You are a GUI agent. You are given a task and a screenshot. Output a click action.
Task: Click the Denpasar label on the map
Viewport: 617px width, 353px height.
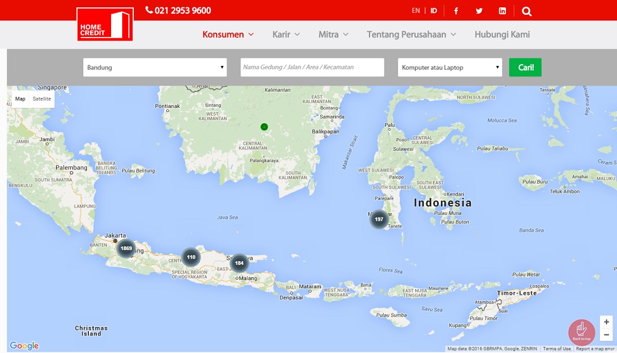(291, 298)
